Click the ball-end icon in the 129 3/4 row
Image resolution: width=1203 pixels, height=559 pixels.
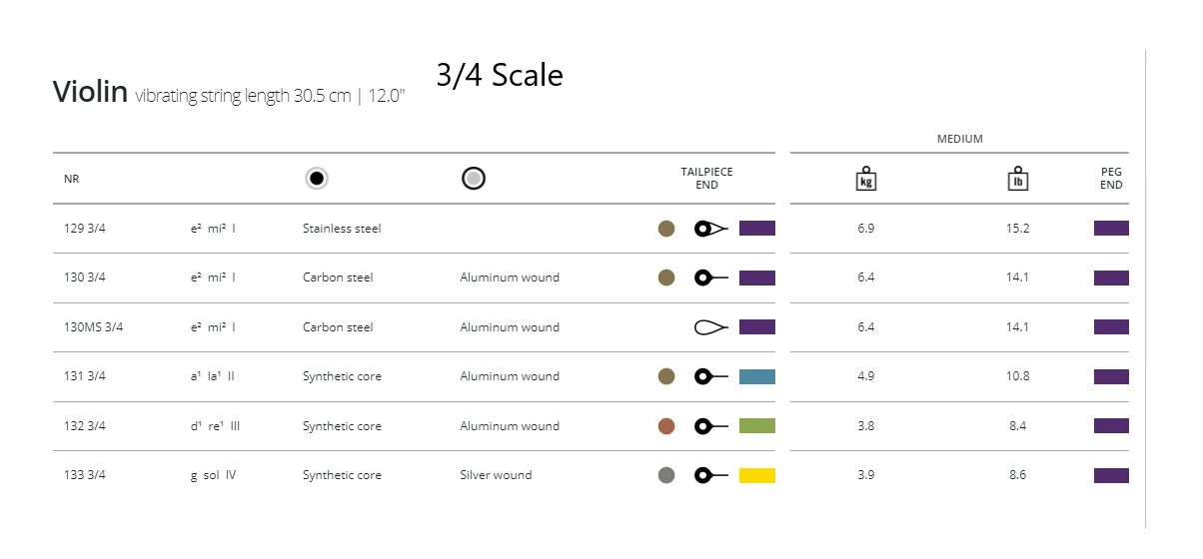click(x=710, y=229)
